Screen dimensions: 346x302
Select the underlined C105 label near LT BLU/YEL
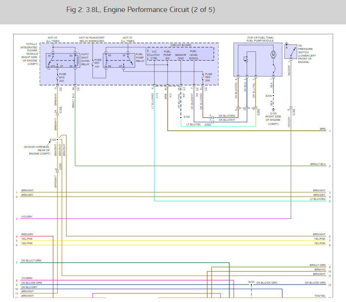pos(208,124)
